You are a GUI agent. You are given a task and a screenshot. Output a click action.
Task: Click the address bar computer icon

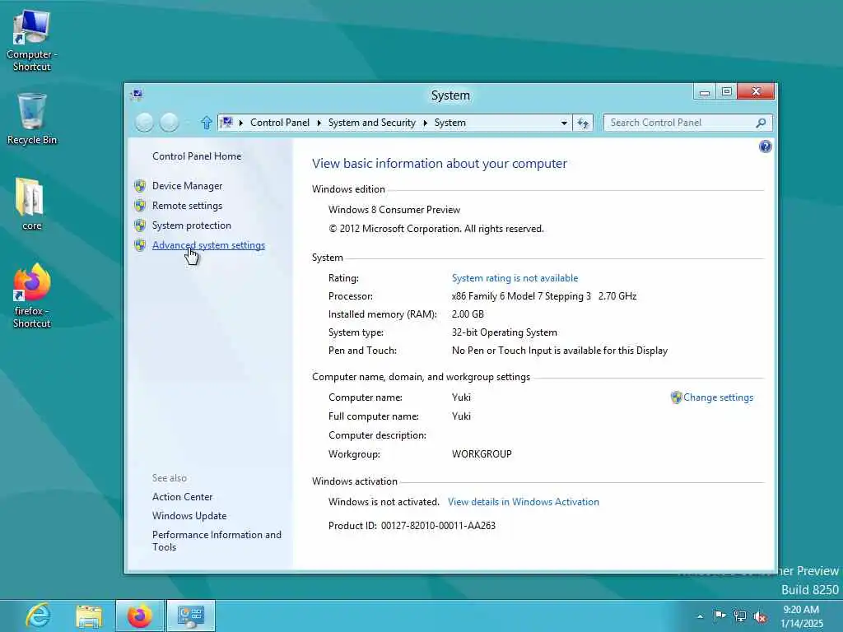[x=227, y=123]
